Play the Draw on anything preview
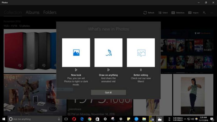Image resolution: width=217 pixels, height=122 pixels. (109, 70)
